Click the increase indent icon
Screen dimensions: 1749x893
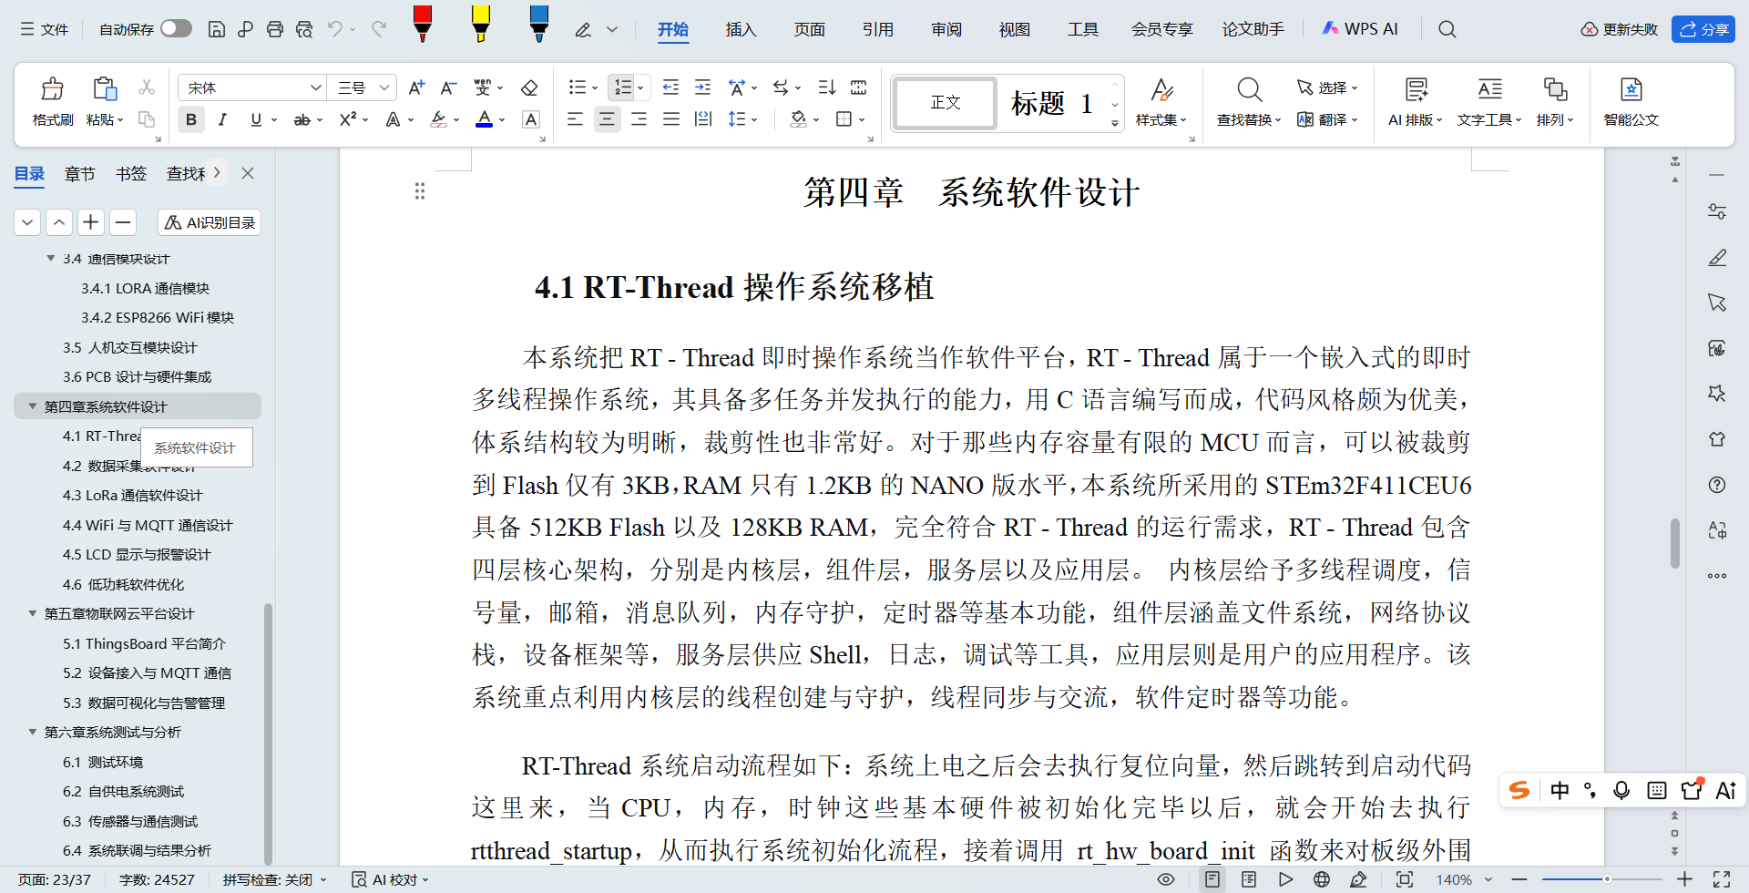pos(702,87)
